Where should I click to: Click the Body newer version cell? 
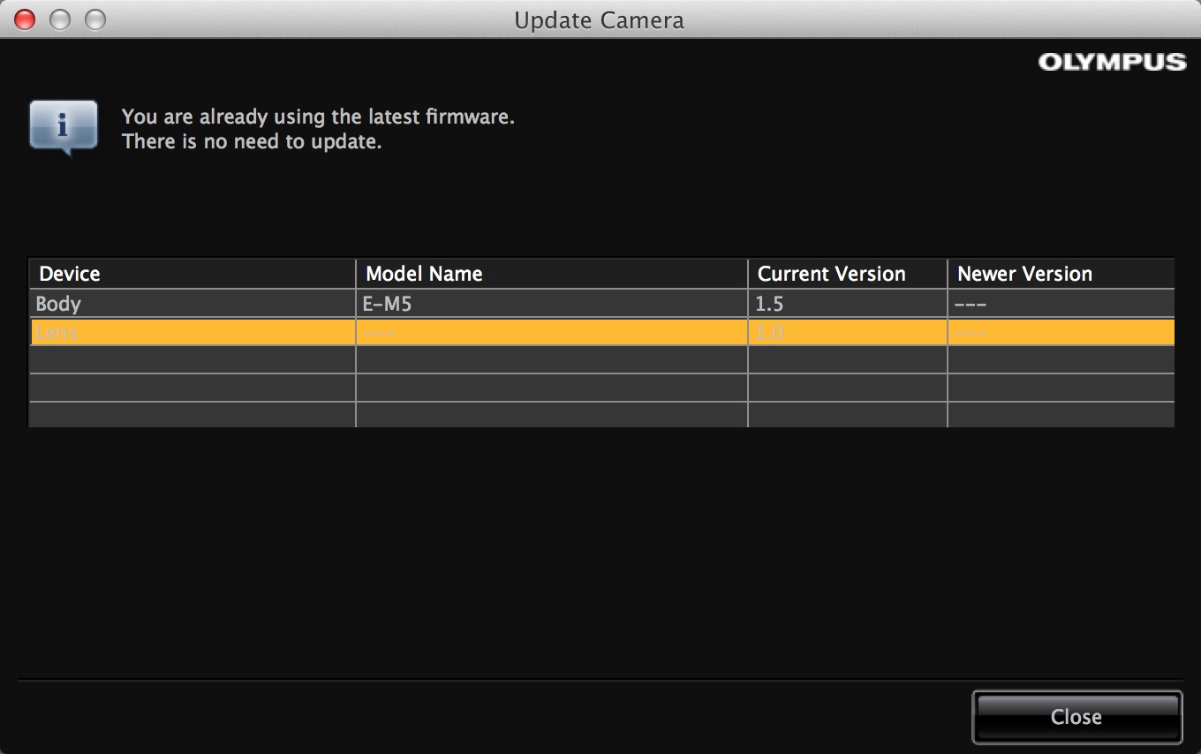point(971,304)
